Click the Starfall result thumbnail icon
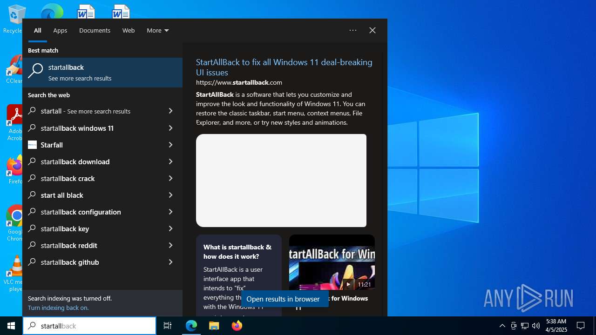The height and width of the screenshot is (335, 596). tap(32, 145)
